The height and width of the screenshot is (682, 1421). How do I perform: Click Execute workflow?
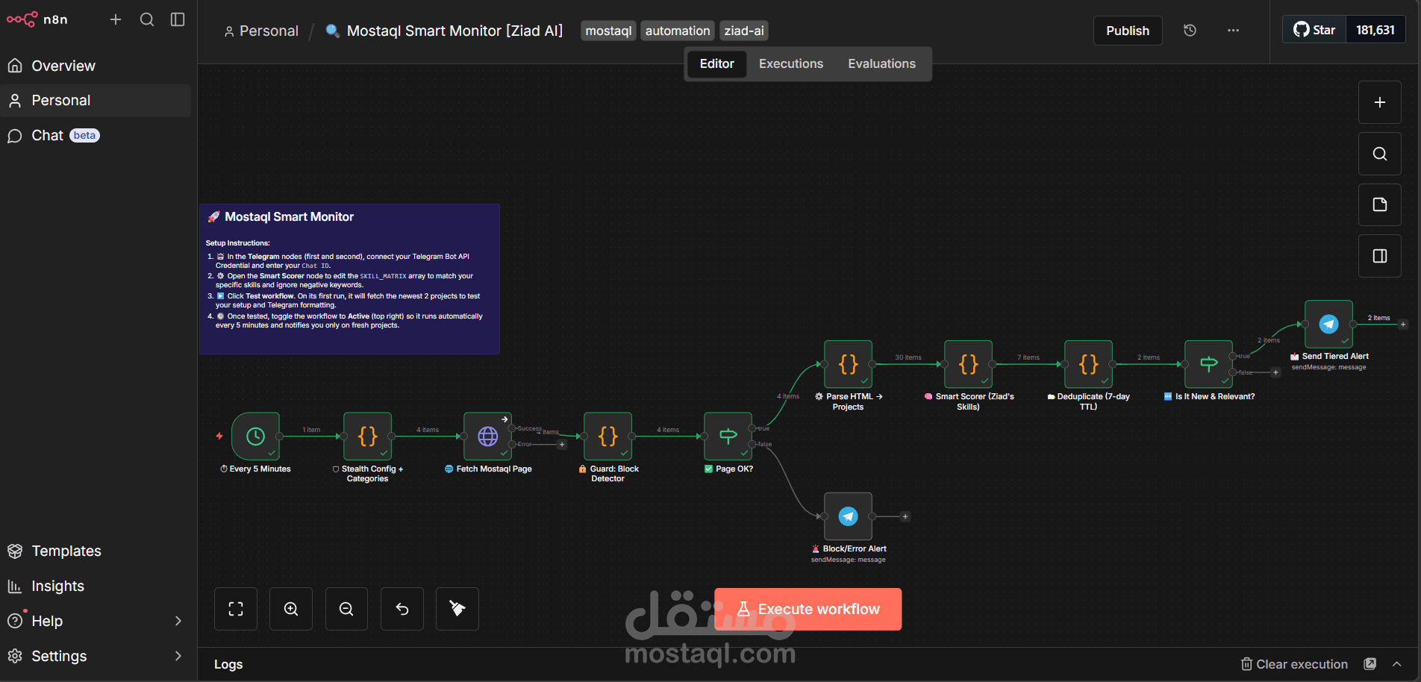point(808,609)
